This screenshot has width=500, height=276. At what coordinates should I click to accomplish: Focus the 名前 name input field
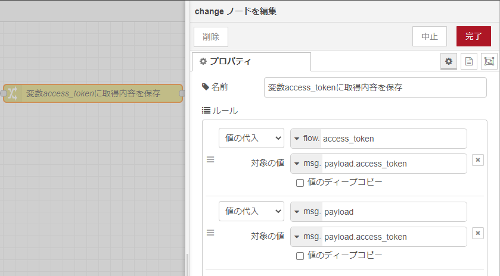375,87
